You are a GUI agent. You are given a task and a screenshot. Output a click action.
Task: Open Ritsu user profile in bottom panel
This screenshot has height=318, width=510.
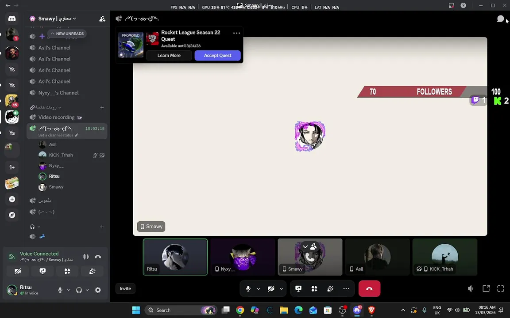pos(29,290)
